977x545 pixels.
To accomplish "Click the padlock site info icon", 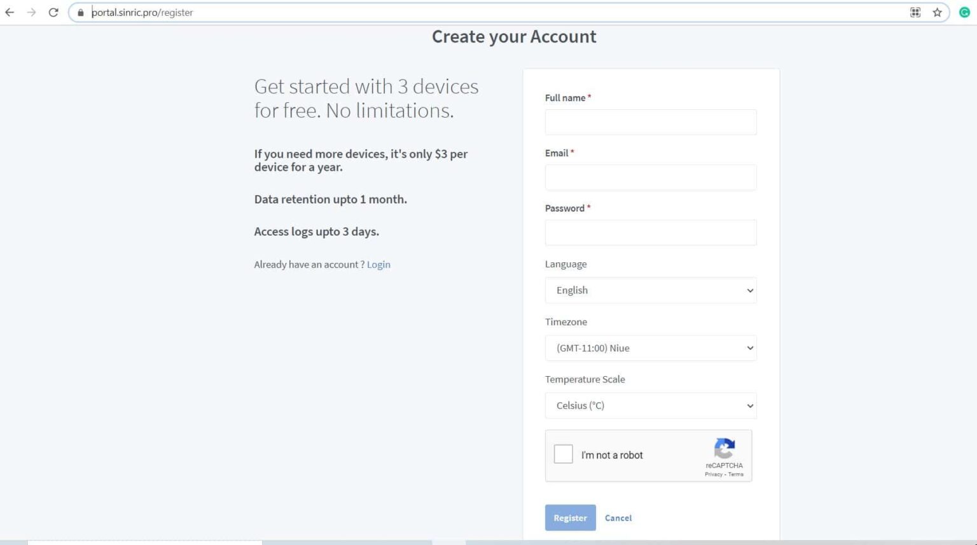I will pos(81,13).
